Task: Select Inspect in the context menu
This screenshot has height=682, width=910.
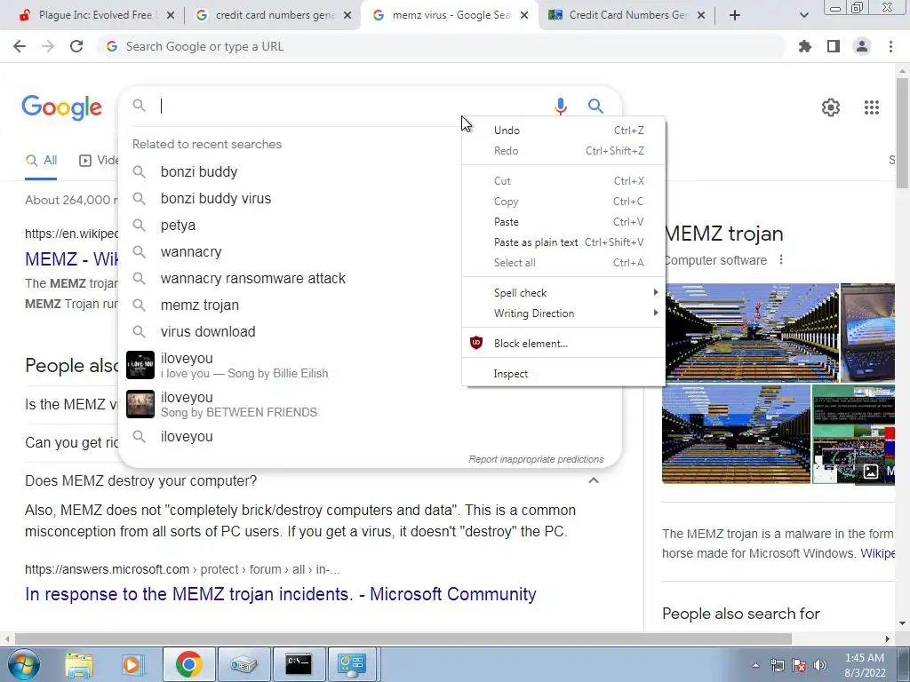Action: pyautogui.click(x=563, y=374)
